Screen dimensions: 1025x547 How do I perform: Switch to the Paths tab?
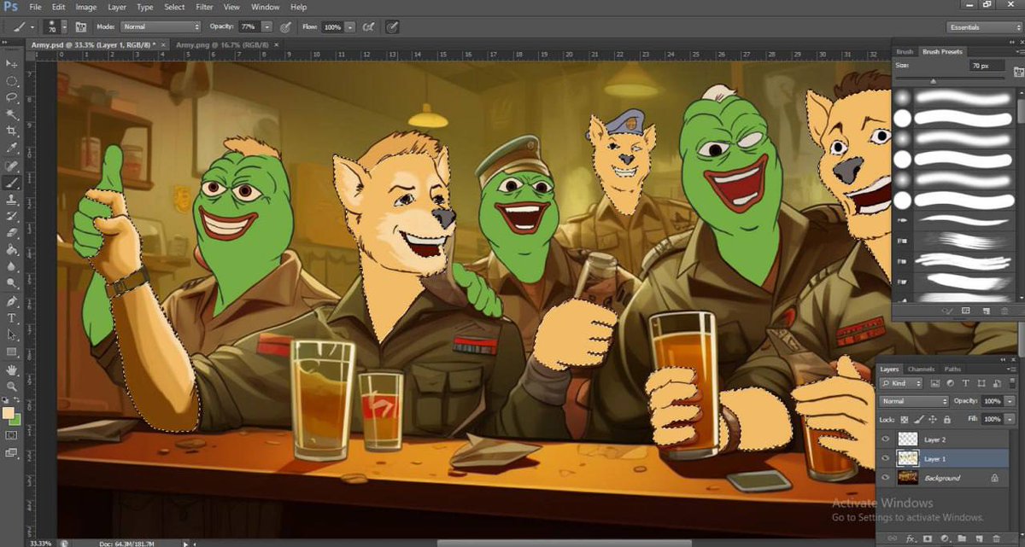[x=952, y=369]
